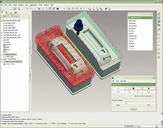Click the datum plane icon on right toolbar
This screenshot has width=163, height=128.
tap(159, 38)
